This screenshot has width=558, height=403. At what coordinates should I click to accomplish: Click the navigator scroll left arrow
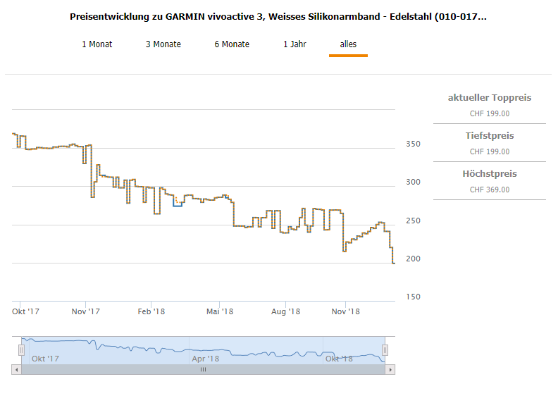[x=16, y=370]
